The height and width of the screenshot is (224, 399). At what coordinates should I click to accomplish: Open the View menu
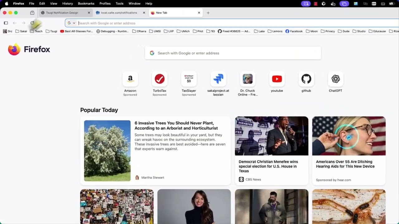(54, 3)
